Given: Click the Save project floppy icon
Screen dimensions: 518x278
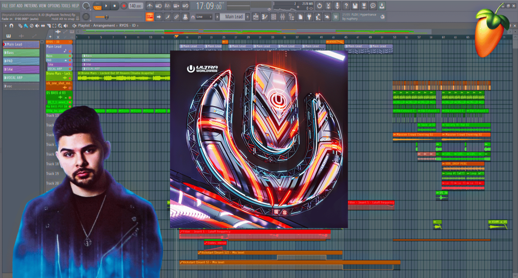Looking at the screenshot, I should pos(355,6).
